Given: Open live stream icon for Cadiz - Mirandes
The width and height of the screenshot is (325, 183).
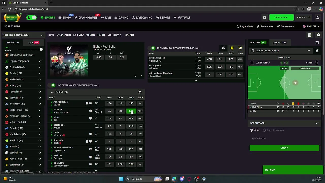Looking at the screenshot, I should 91,134.
